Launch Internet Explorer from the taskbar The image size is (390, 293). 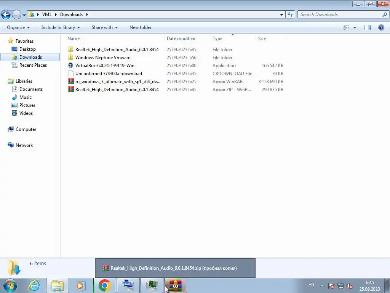tap(34, 285)
